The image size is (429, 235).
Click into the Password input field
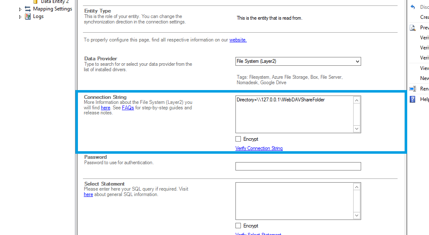[x=298, y=167]
